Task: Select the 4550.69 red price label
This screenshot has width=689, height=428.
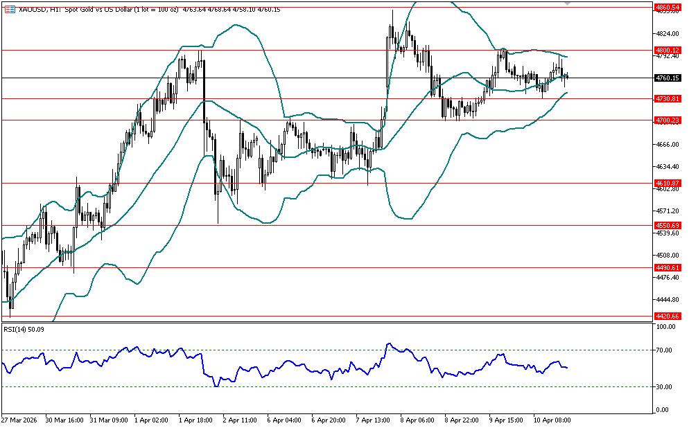Action: (x=667, y=225)
